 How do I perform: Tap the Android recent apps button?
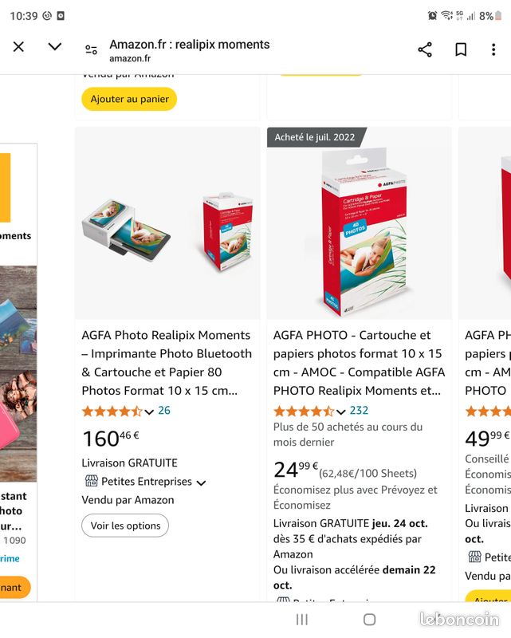tap(302, 620)
